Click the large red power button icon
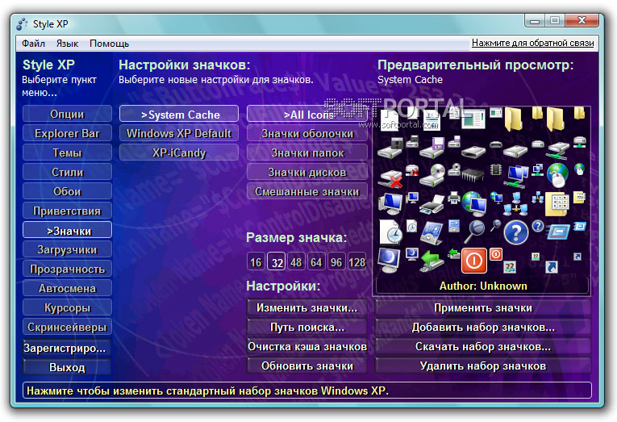 click(473, 260)
